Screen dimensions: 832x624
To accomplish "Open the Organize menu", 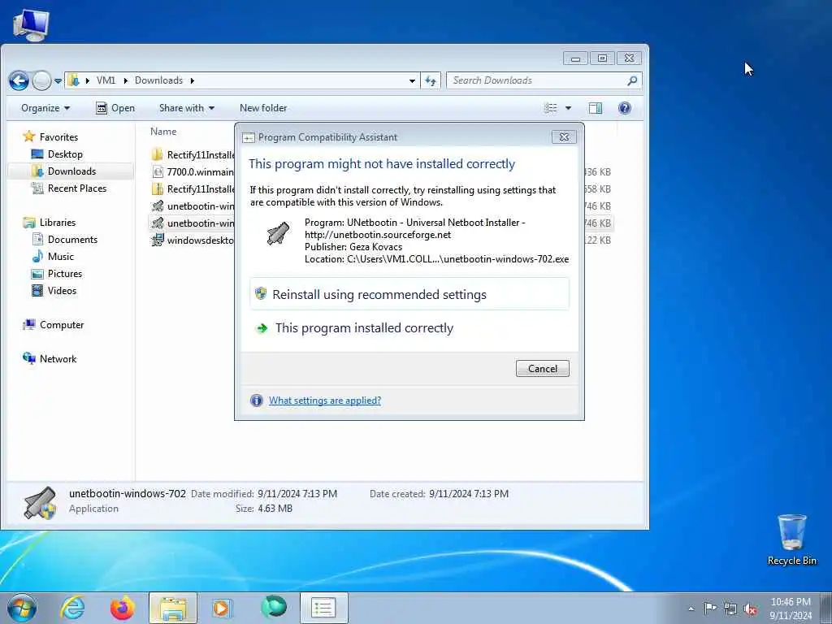I will tap(45, 108).
